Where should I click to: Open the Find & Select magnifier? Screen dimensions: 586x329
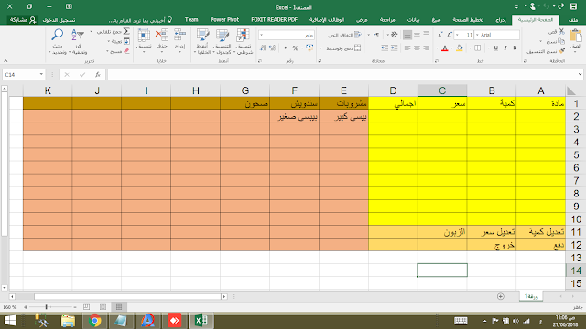57,35
